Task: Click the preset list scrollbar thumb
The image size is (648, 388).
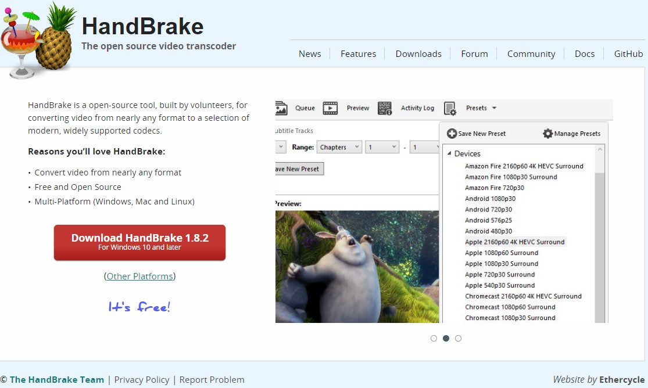Action: coord(599,248)
